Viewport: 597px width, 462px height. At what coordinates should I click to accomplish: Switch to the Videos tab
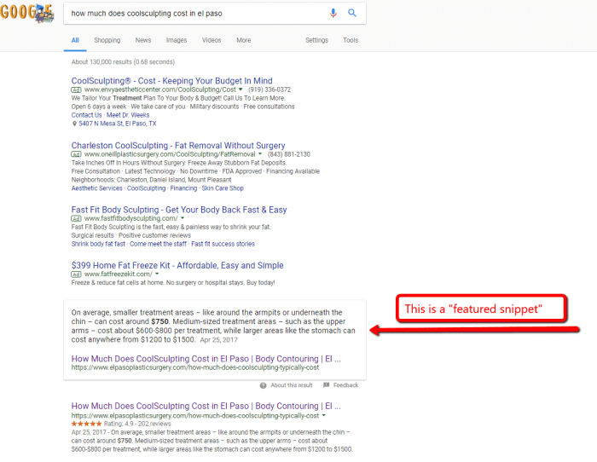coord(212,40)
